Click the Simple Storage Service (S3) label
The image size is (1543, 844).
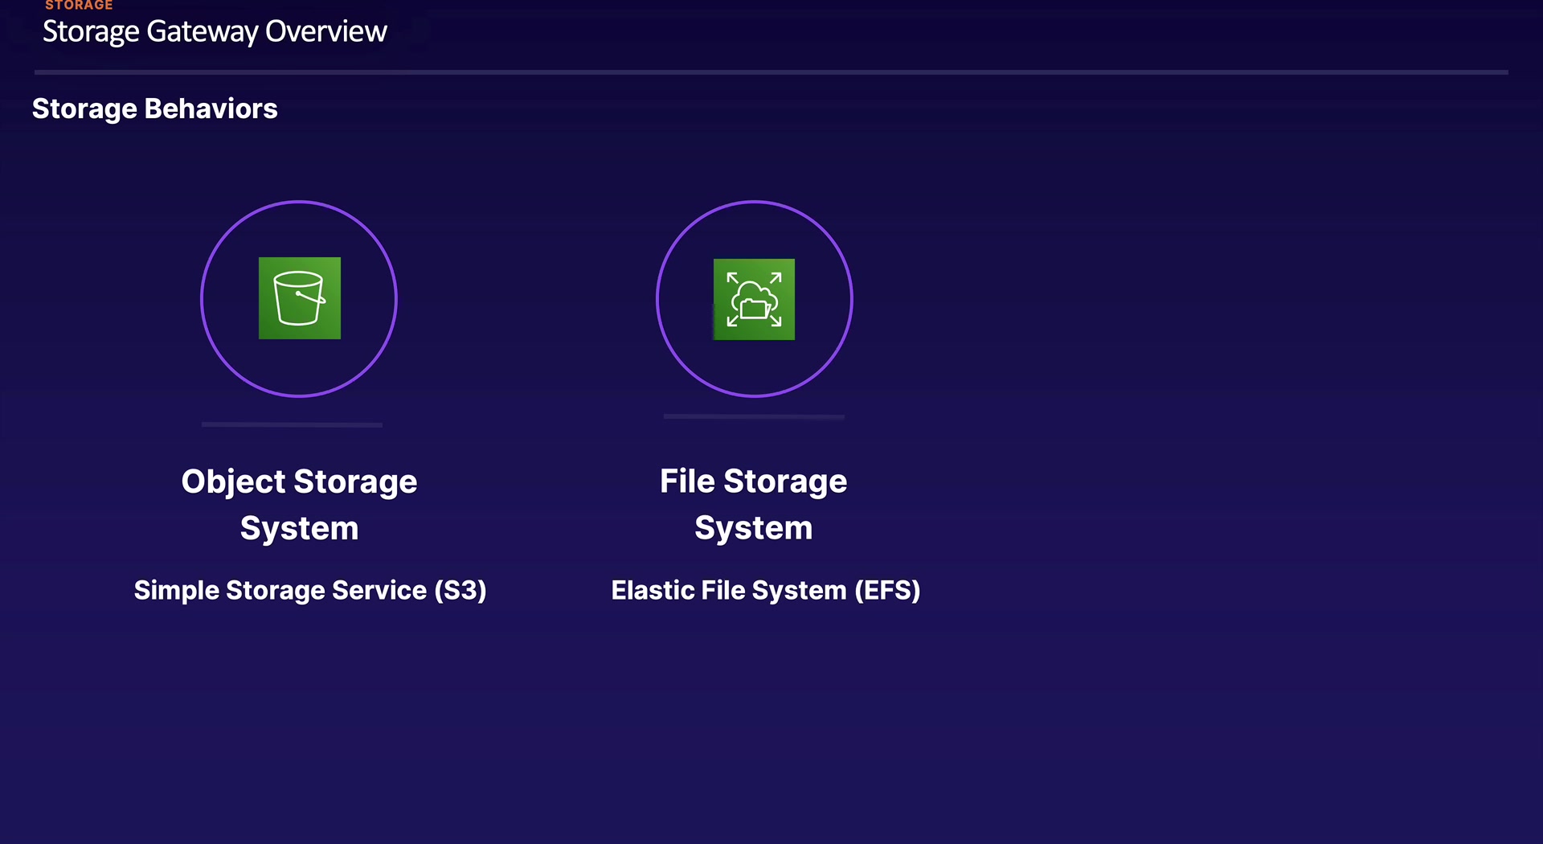pos(310,590)
